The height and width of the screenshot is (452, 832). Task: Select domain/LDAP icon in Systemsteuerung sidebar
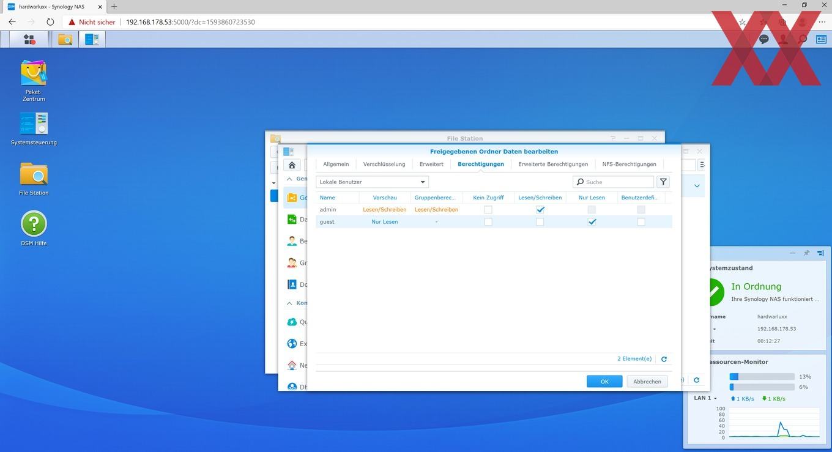click(x=292, y=284)
